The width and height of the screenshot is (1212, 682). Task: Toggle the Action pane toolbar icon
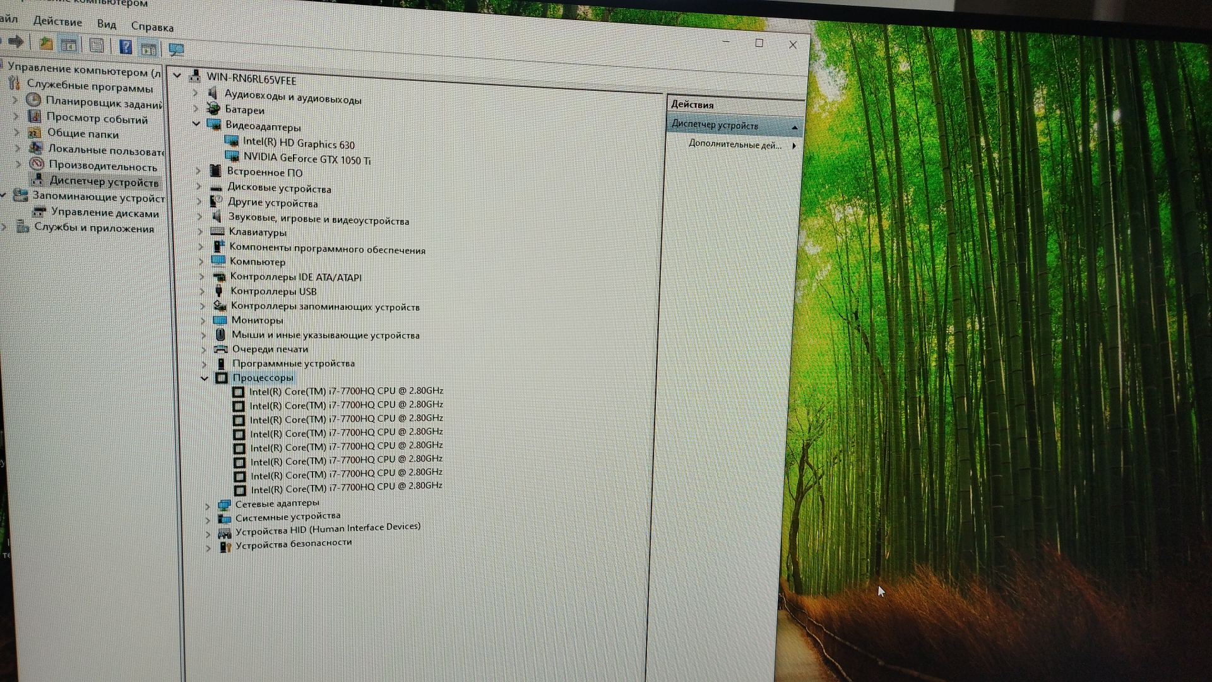148,48
